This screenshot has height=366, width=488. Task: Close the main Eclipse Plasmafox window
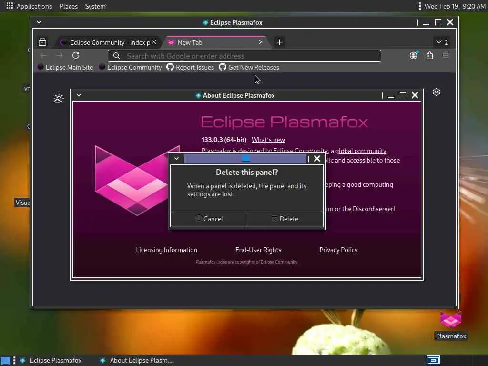pos(450,22)
